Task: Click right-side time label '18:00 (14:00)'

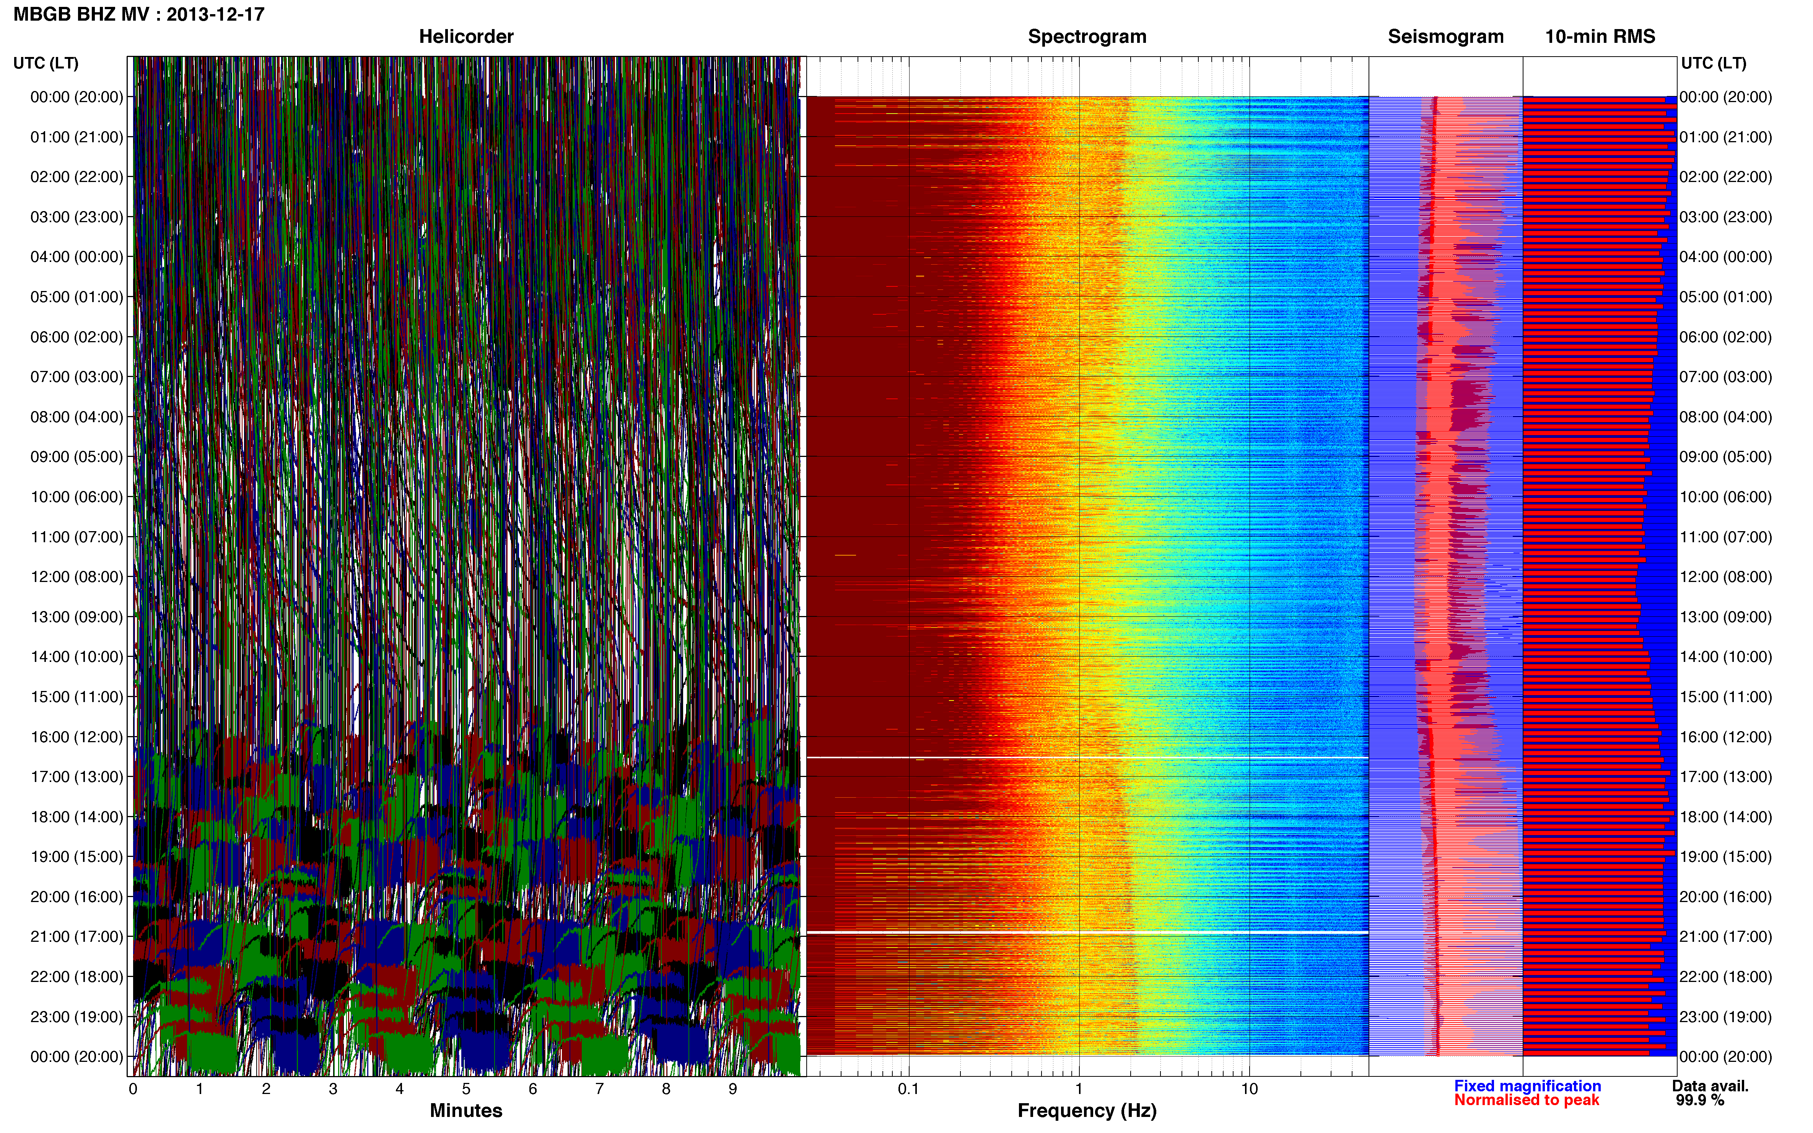Action: [1725, 817]
